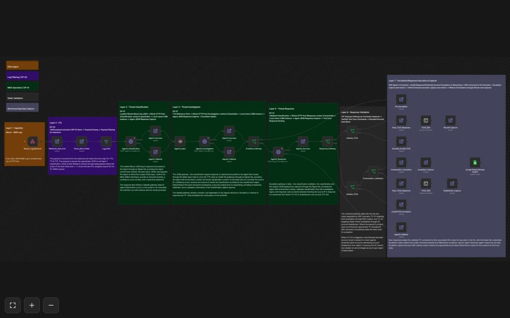
Task: Select the Validate_TC01 node
Action: point(352,131)
